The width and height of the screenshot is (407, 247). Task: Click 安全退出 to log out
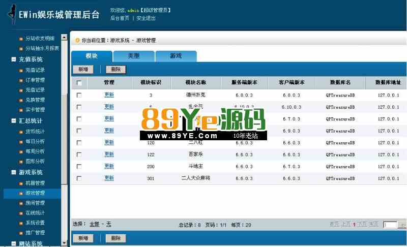146,18
